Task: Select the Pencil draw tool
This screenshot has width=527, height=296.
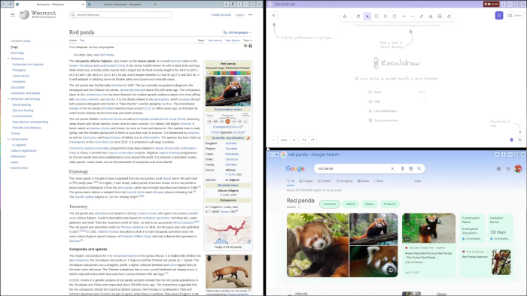Action: point(422,16)
